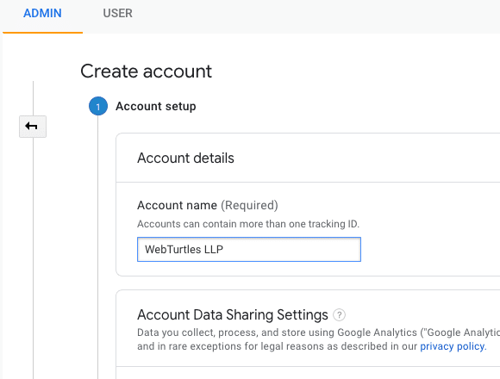Click the orange underline beneath ADMIN

43,32
